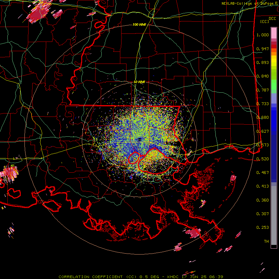Screen dimensions: 279x279
Task: Click the 0.520 scale value
Action: coord(263,159)
